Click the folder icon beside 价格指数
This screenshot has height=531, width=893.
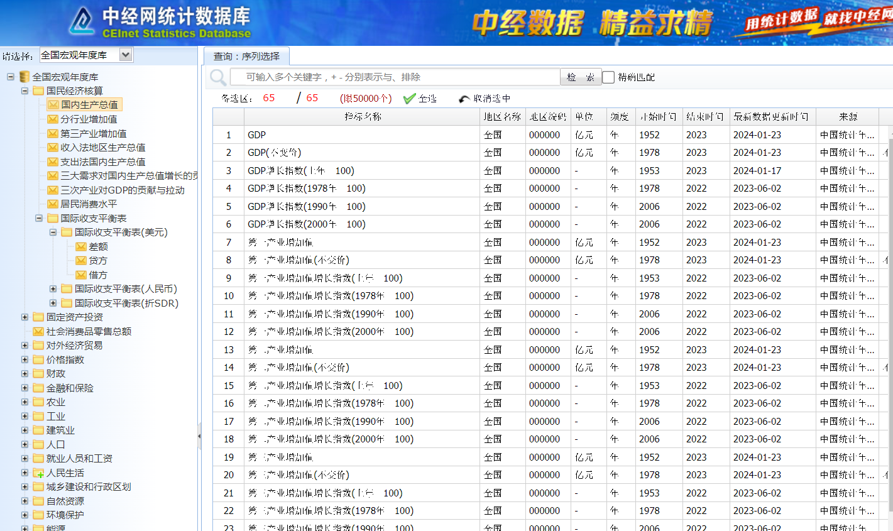pyautogui.click(x=37, y=359)
